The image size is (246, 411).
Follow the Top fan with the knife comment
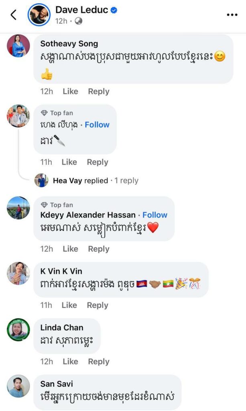click(x=97, y=125)
